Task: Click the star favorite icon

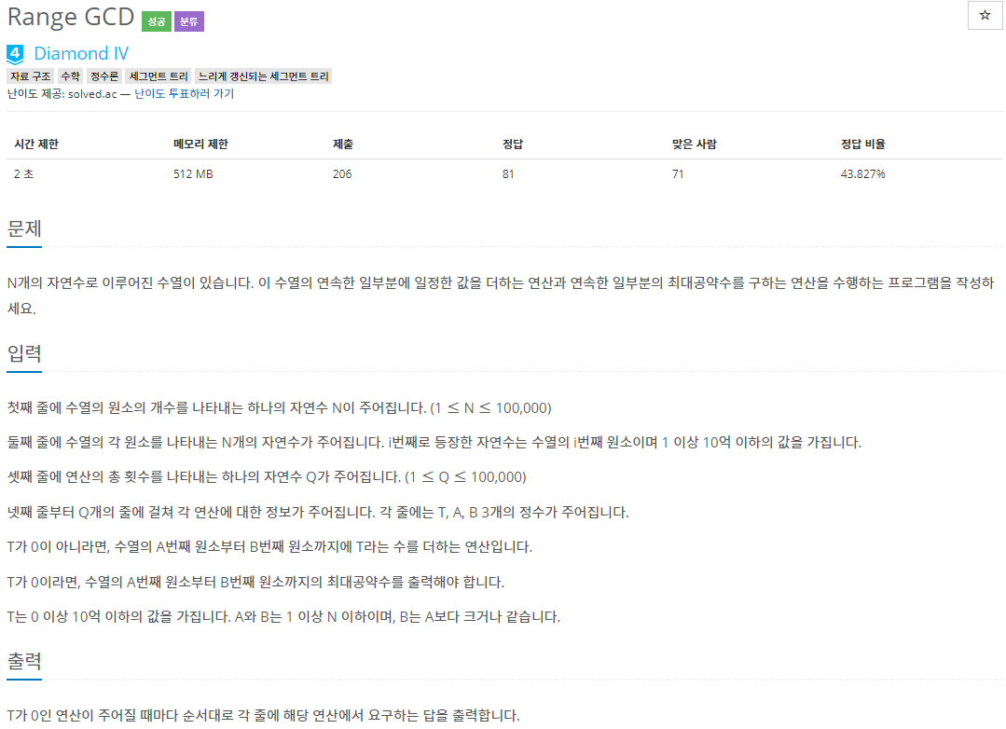Action: [x=985, y=16]
